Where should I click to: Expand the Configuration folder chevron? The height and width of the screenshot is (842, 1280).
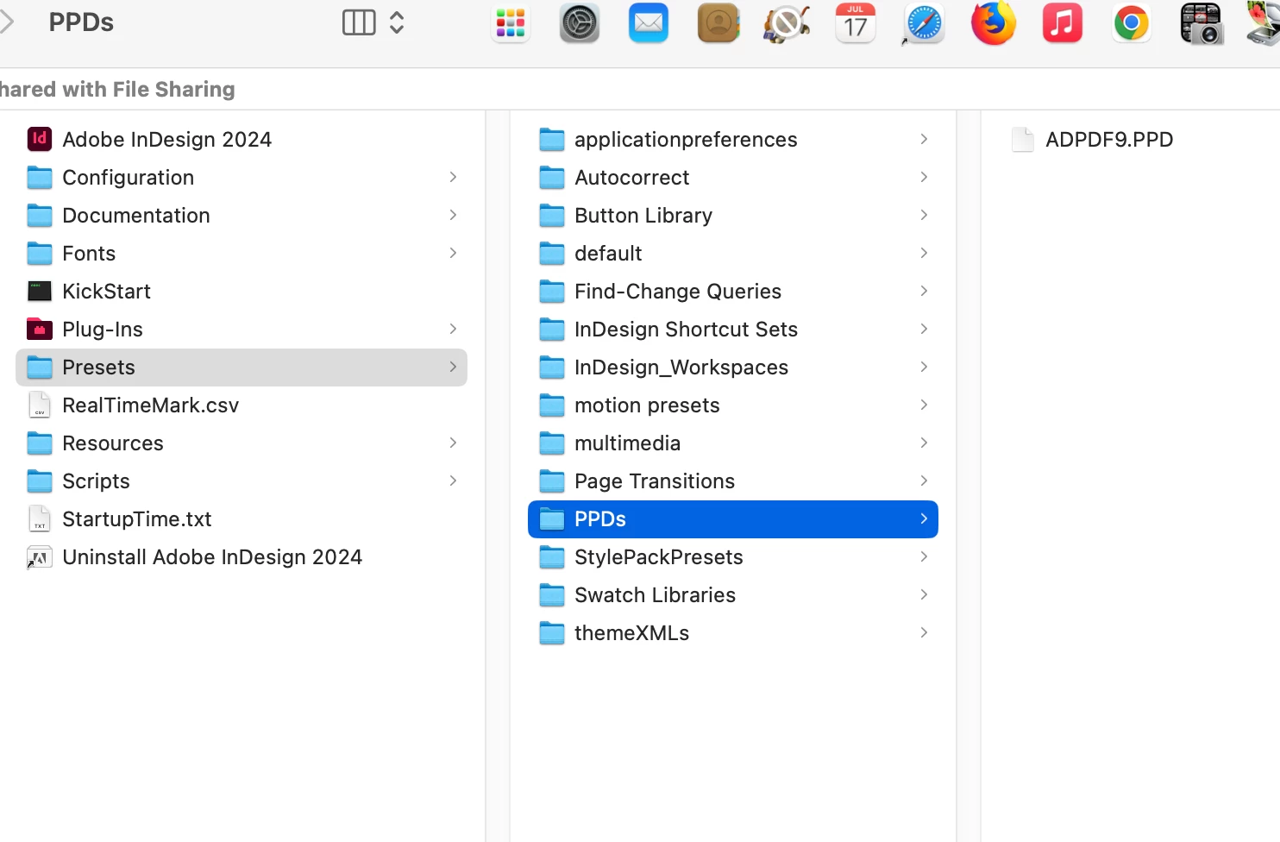click(x=453, y=177)
